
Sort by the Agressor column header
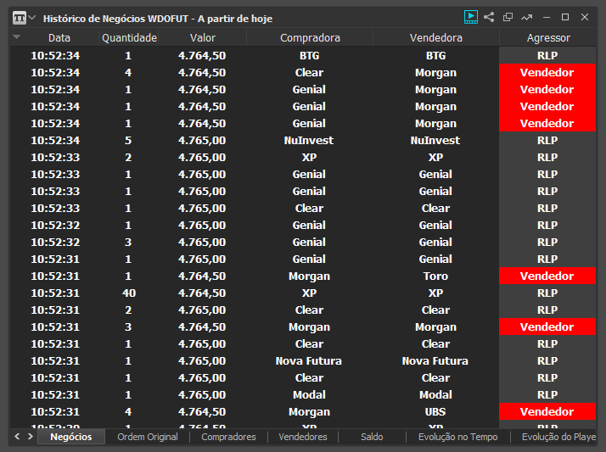pyautogui.click(x=548, y=38)
